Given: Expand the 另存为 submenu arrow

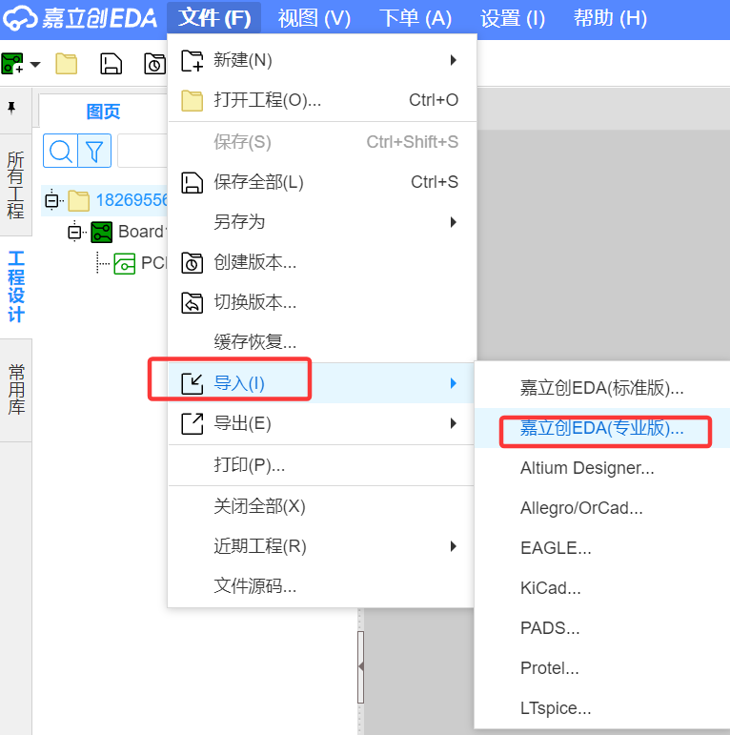Looking at the screenshot, I should coord(453,222).
